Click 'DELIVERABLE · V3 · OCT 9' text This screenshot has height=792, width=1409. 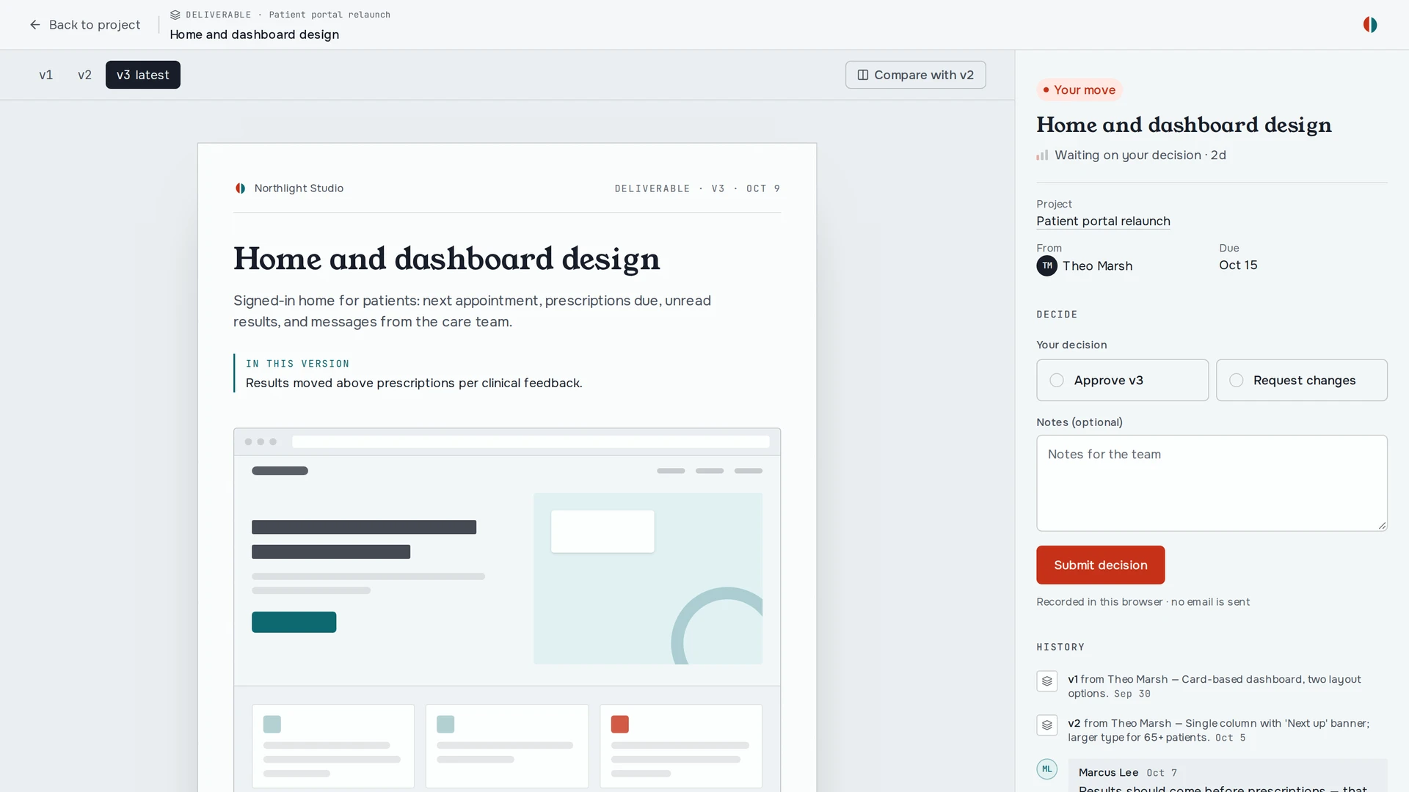(697, 188)
